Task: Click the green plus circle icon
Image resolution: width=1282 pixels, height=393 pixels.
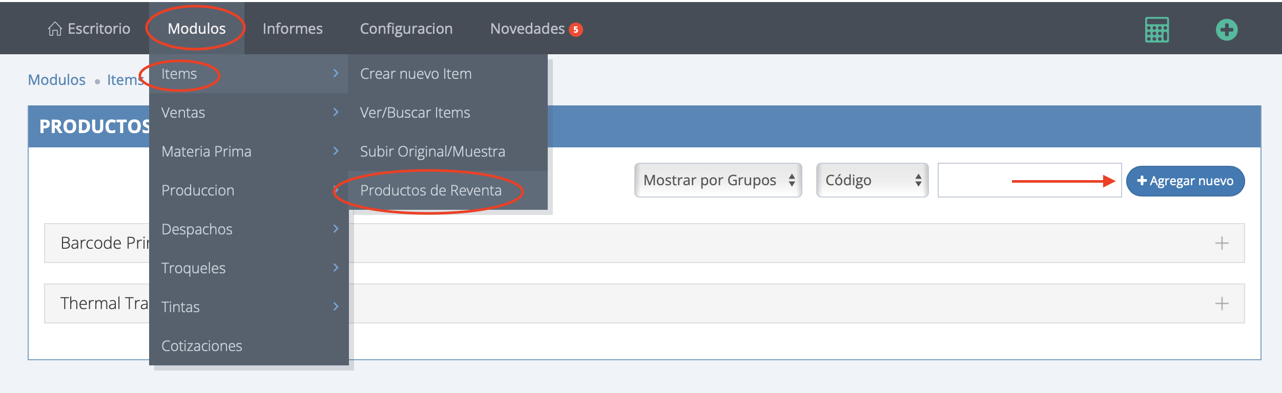Action: pos(1226,30)
